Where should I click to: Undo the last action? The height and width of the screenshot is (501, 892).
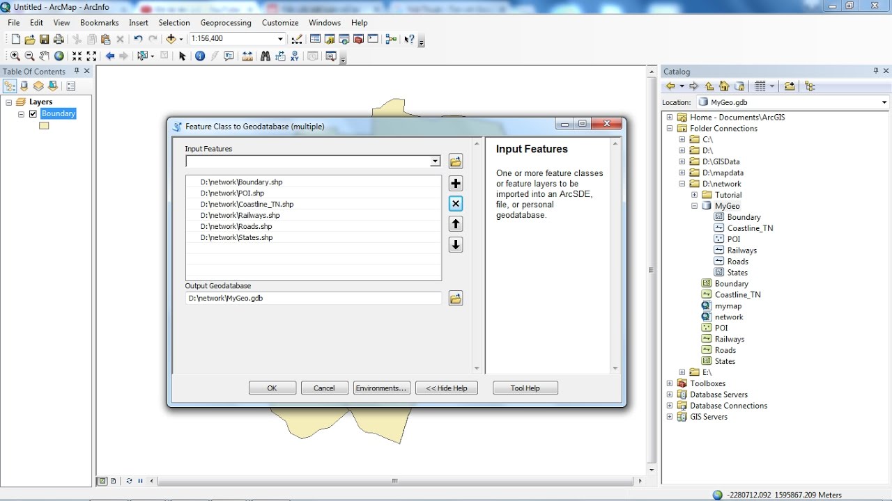138,40
